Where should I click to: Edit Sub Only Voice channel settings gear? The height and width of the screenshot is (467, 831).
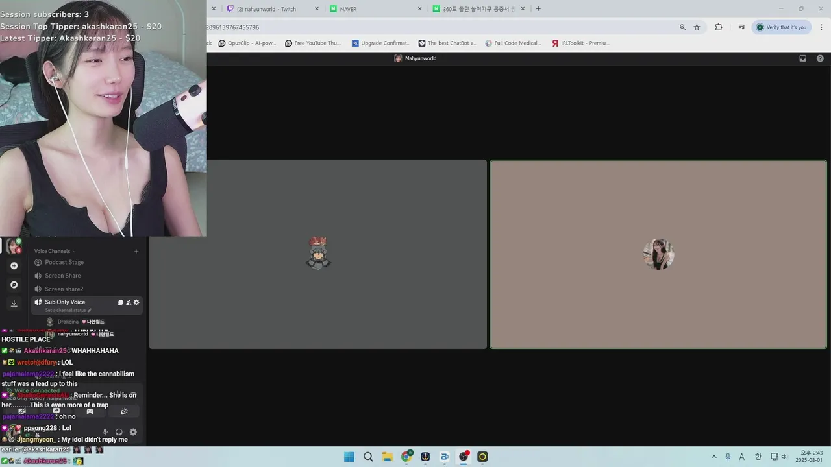136,302
